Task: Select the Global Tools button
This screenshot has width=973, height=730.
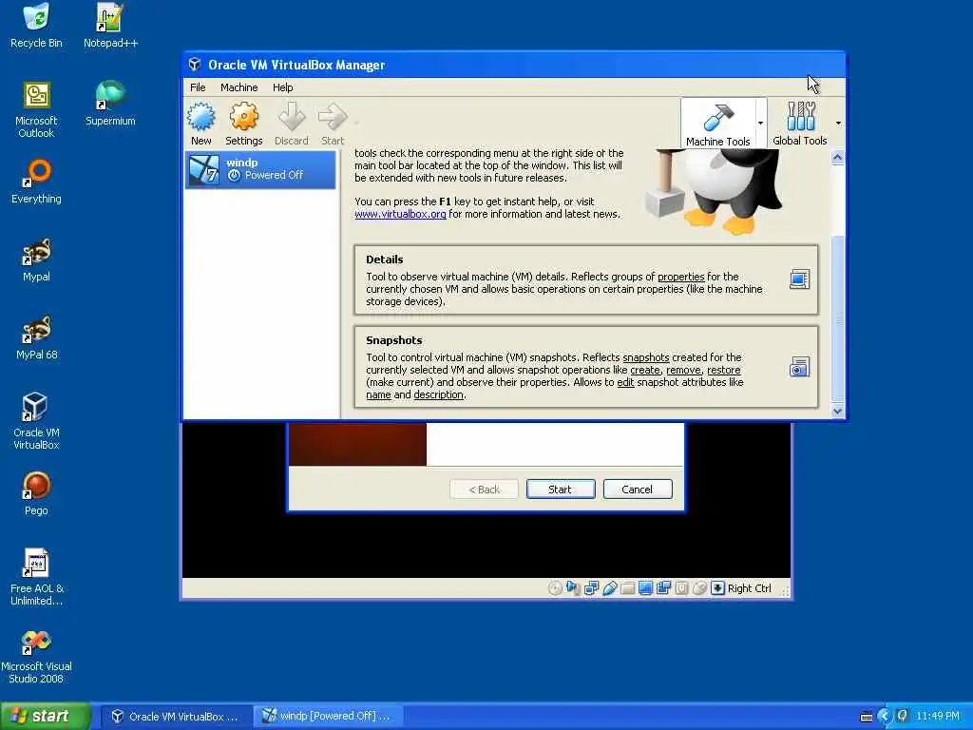Action: [x=799, y=124]
